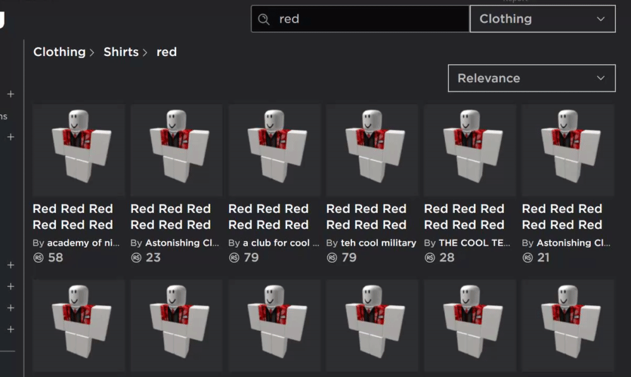Visit Astonishing Cl... creator on 21 Robux shirt
631x377 pixels.
574,243
